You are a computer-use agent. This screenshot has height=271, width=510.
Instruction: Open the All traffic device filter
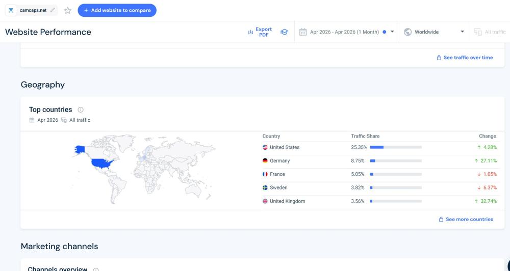click(x=490, y=32)
